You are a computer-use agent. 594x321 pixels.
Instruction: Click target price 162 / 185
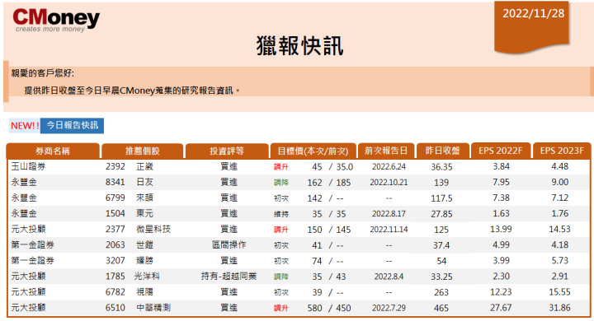(329, 183)
